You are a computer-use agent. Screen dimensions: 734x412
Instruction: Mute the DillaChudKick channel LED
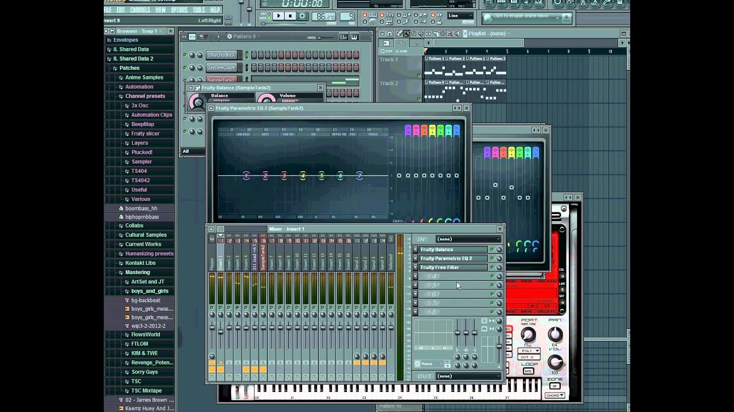(185, 54)
